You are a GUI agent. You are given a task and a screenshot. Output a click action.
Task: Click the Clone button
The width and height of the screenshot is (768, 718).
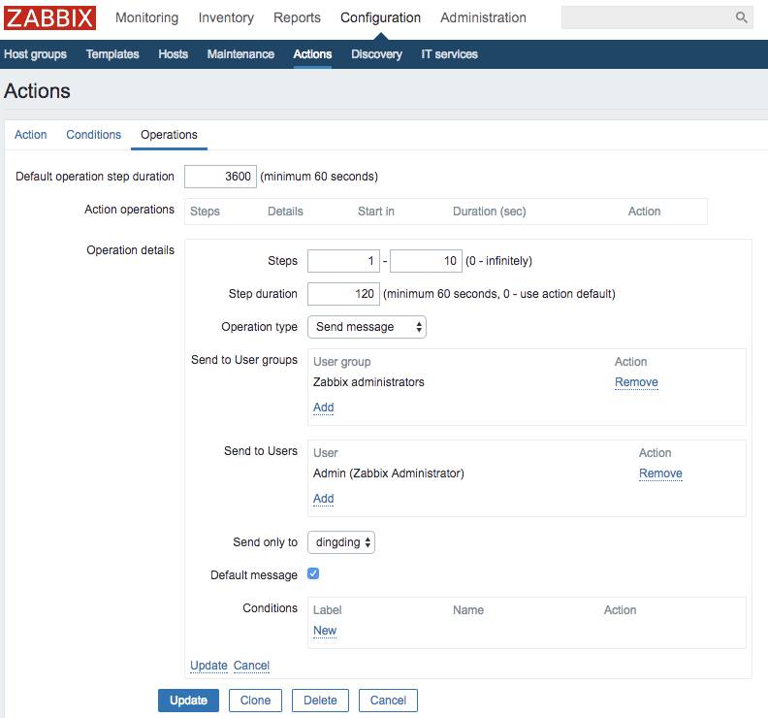tap(255, 701)
